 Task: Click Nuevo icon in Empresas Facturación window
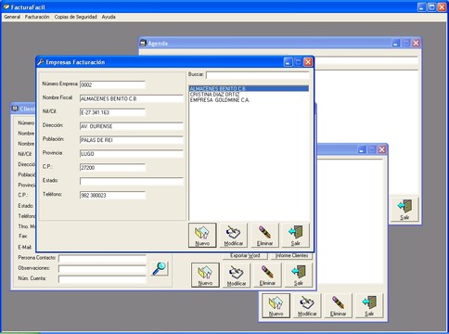point(202,235)
